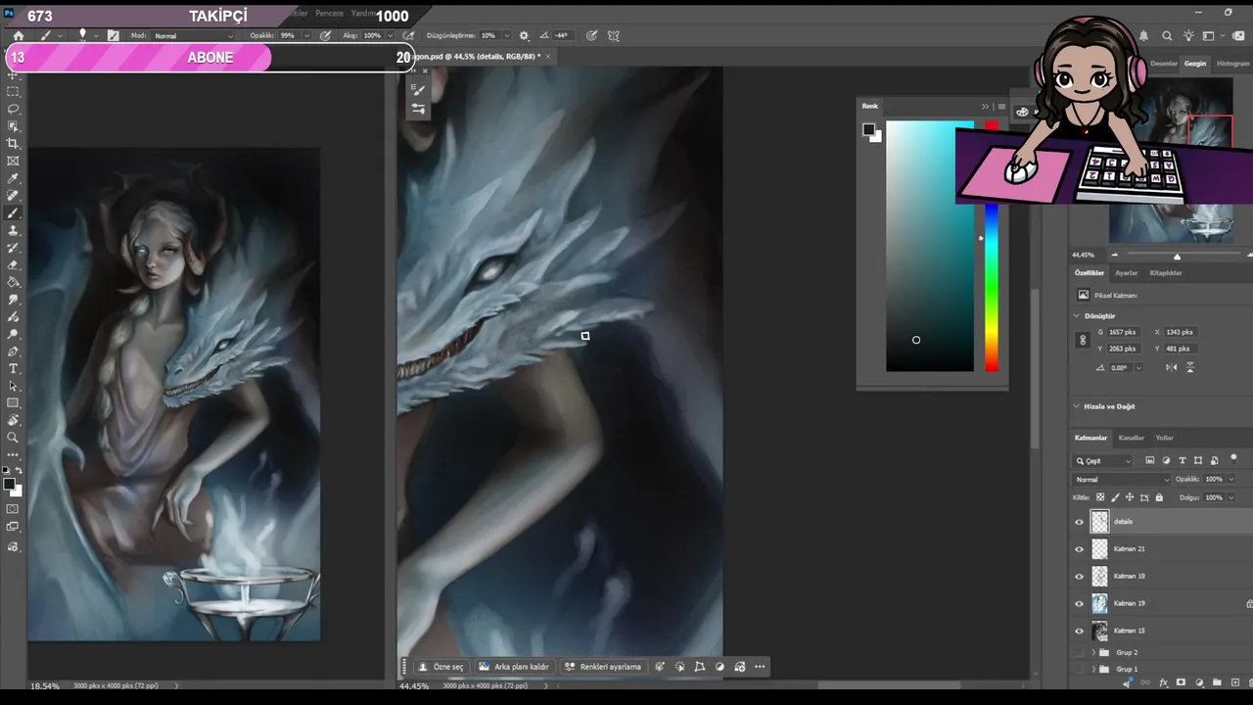Select the Rectangular Marquee tool
Screen dimensions: 1253x705
(x=14, y=91)
